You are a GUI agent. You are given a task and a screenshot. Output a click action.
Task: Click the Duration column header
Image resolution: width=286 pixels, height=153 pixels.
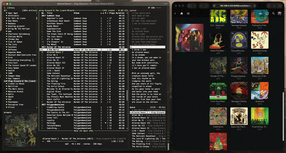click(x=120, y=13)
